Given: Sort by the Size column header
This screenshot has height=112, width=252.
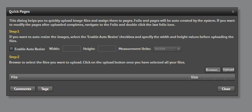Looking at the screenshot, I should pos(197,77).
